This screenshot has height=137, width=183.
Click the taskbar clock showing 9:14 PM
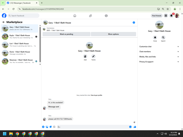click(173, 134)
